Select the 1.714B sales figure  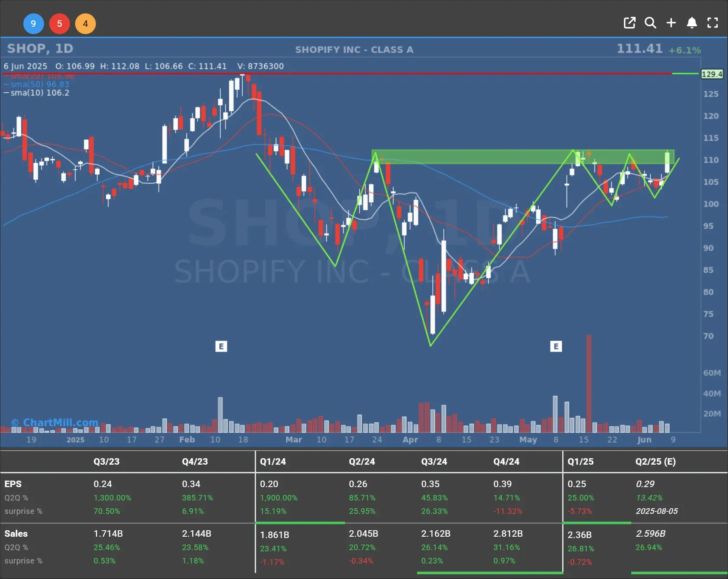coord(108,534)
